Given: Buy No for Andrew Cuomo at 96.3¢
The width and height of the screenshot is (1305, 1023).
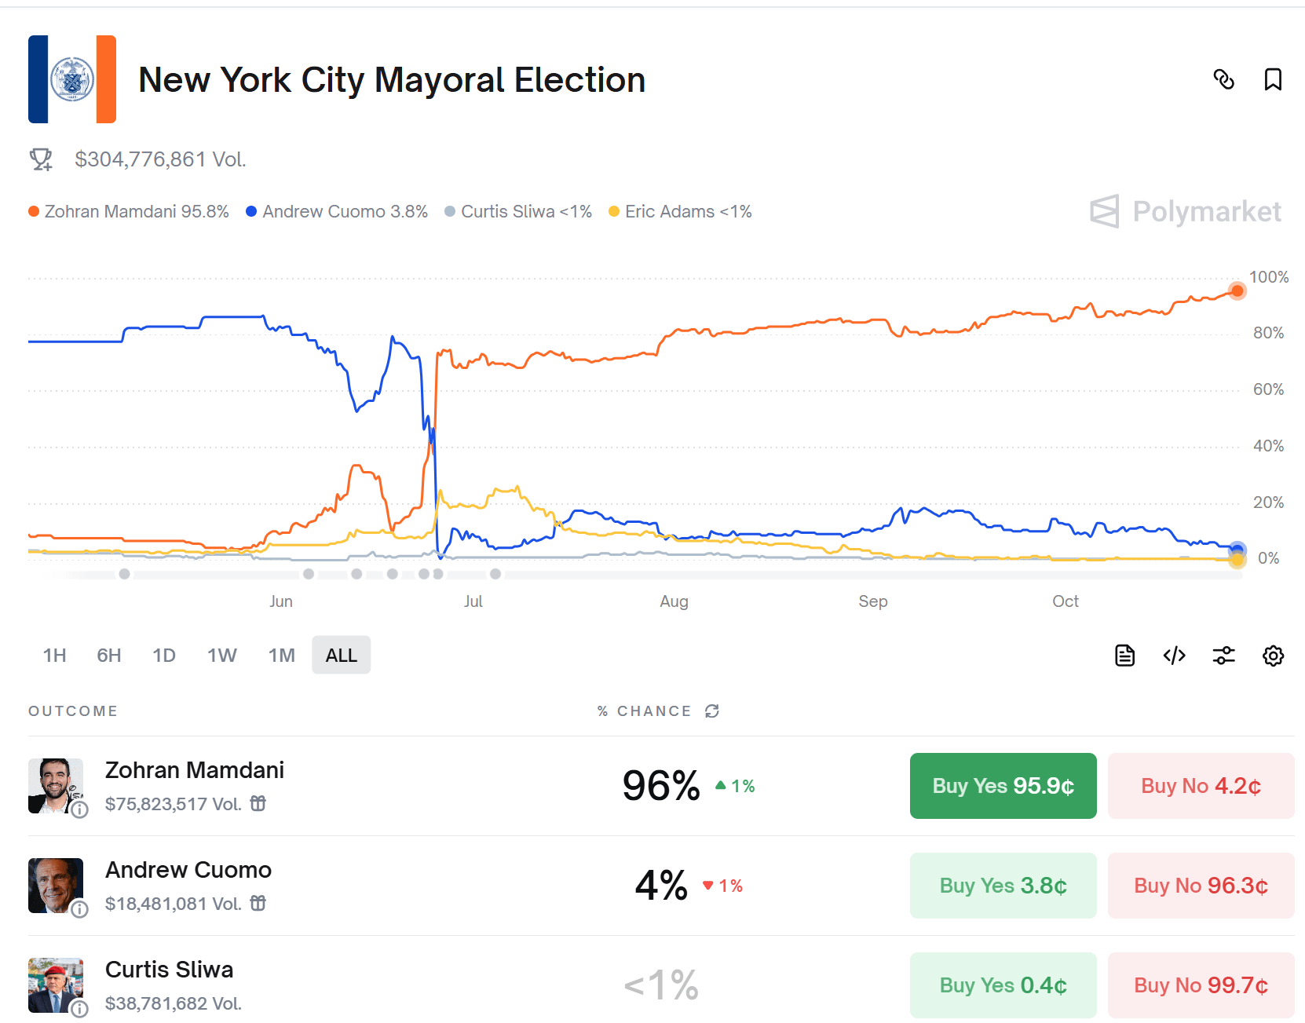Looking at the screenshot, I should click(1201, 886).
